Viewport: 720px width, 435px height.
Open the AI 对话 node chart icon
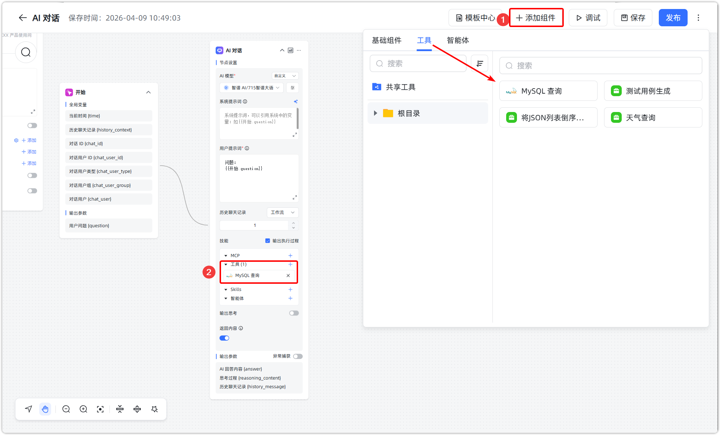(291, 50)
